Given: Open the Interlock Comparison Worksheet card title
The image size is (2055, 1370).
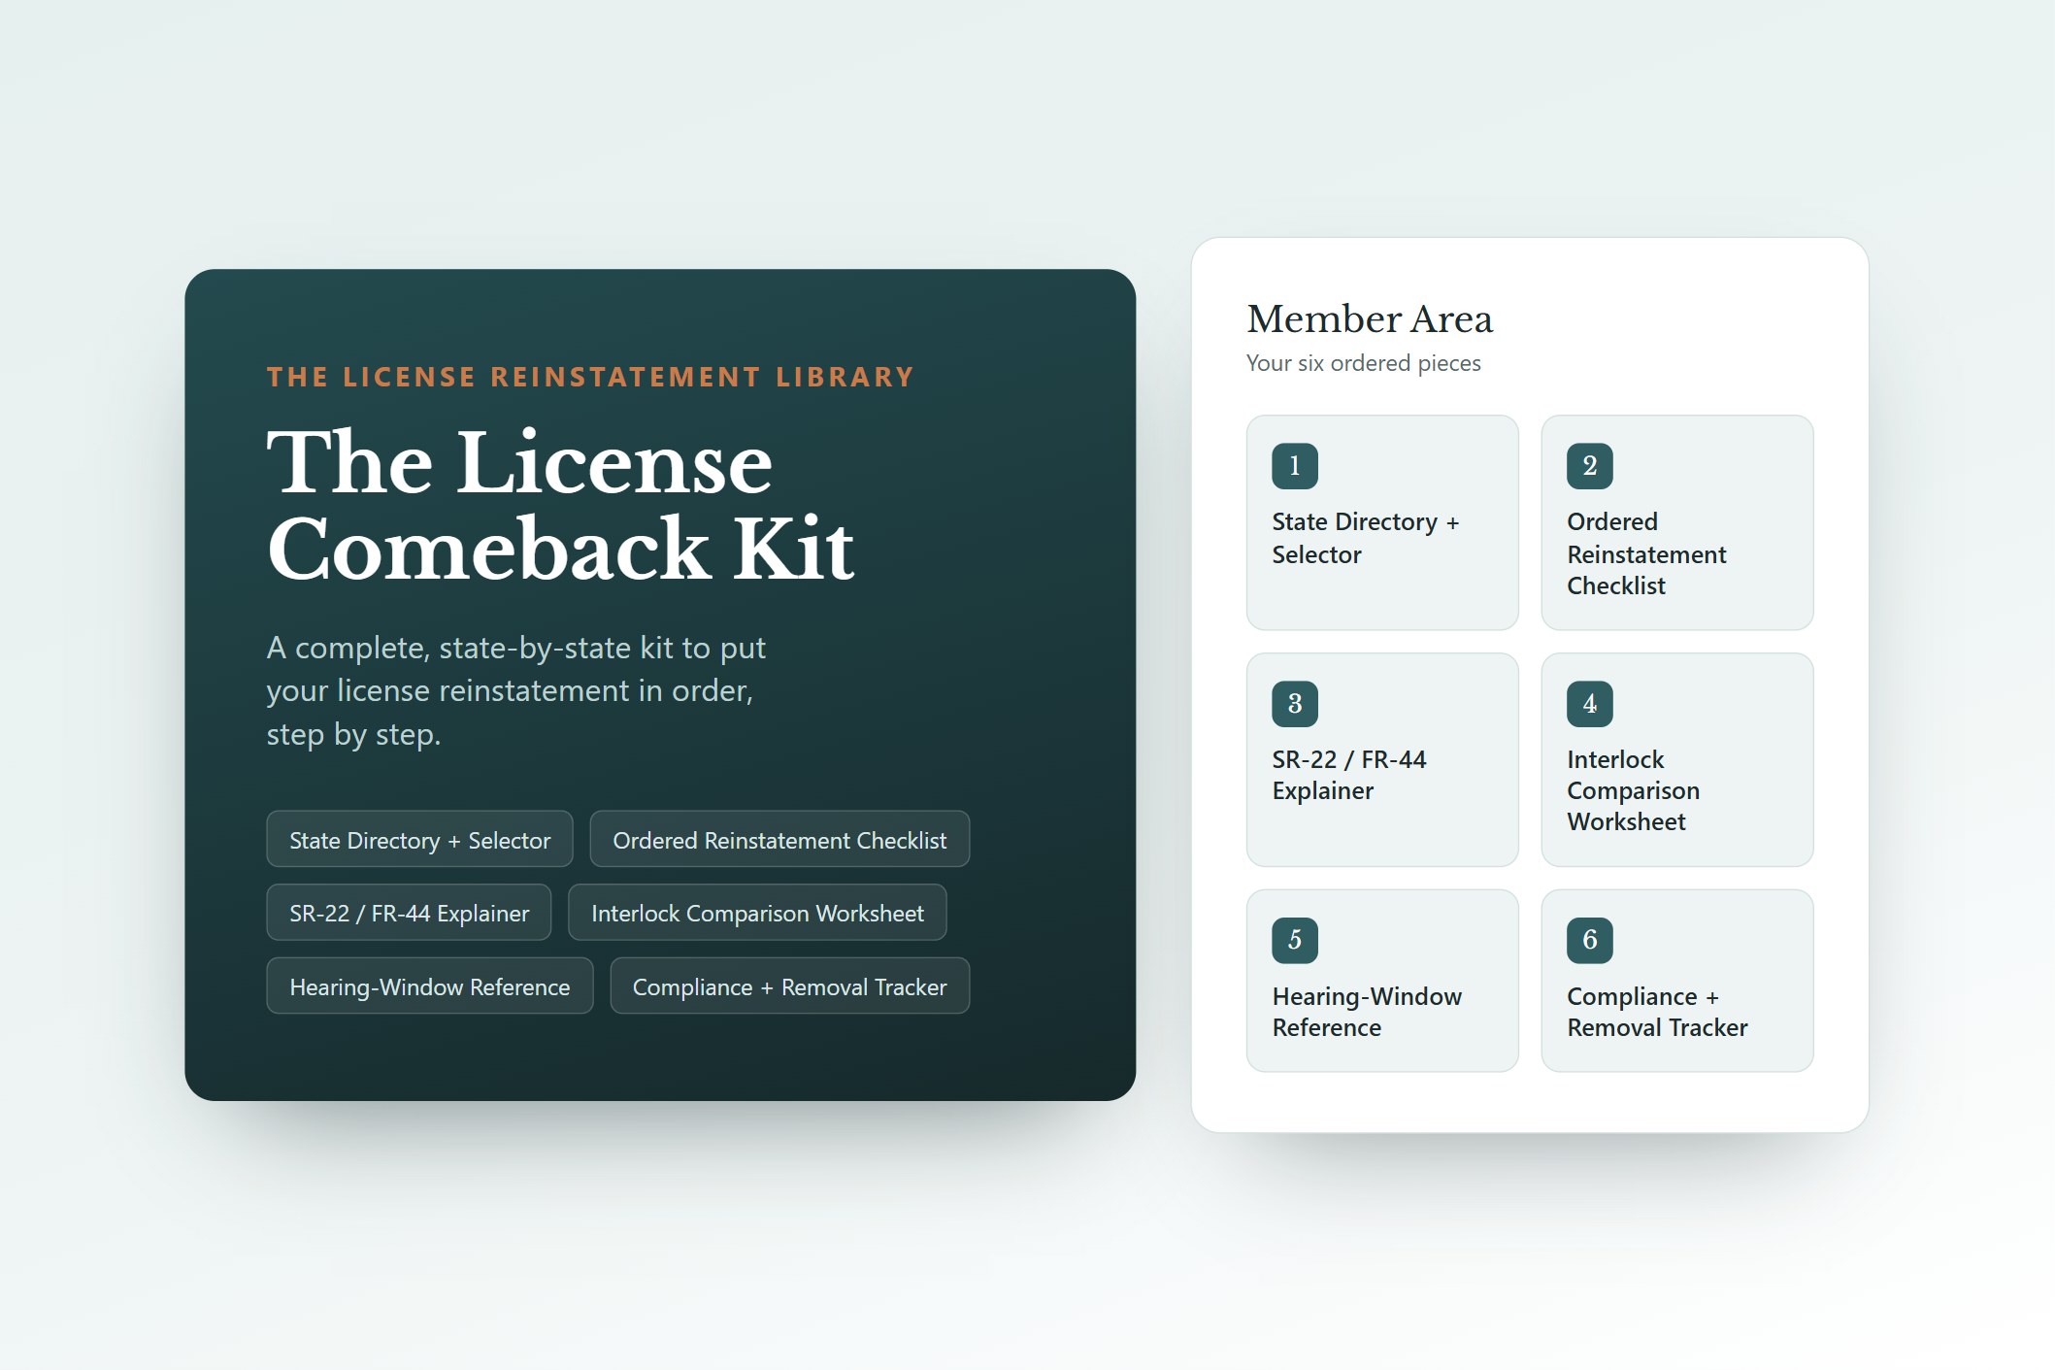Looking at the screenshot, I should 1633,790.
